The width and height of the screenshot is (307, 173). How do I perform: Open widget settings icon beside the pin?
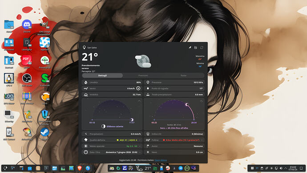196,48
